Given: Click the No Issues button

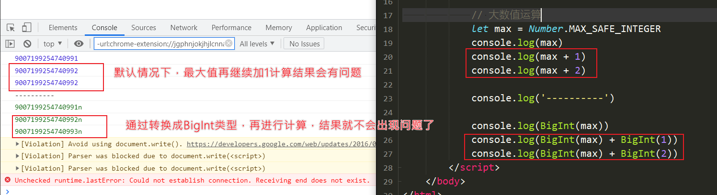Looking at the screenshot, I should coord(304,44).
